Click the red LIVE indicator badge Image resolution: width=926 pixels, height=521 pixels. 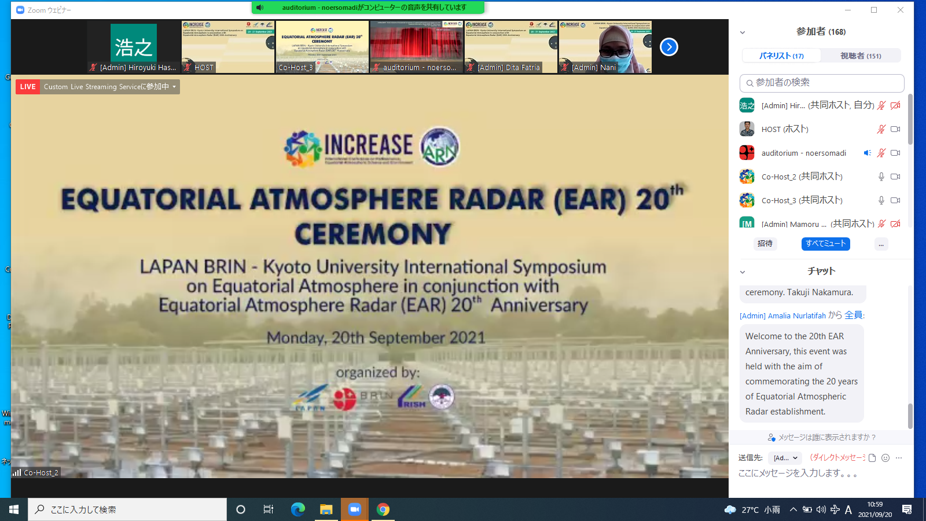(x=28, y=87)
